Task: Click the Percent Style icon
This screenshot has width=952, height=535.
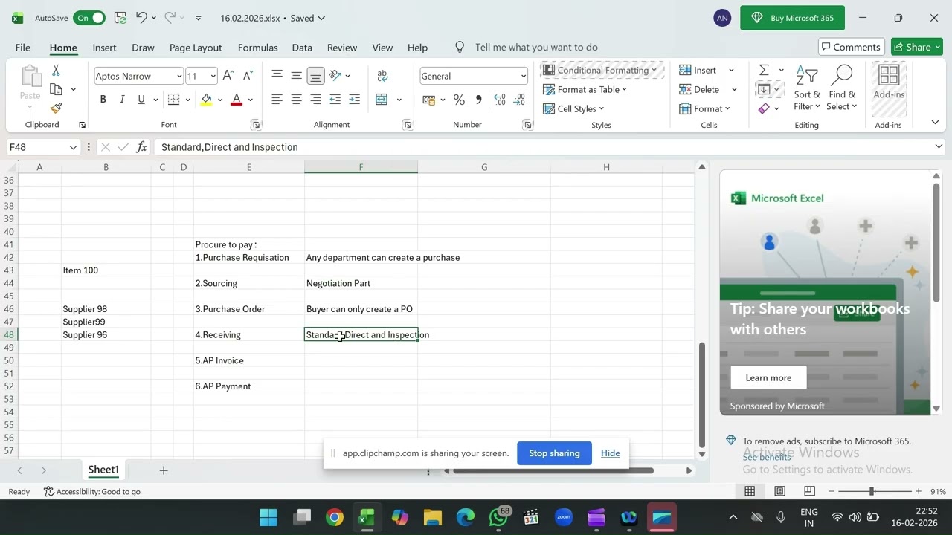Action: pos(459,100)
